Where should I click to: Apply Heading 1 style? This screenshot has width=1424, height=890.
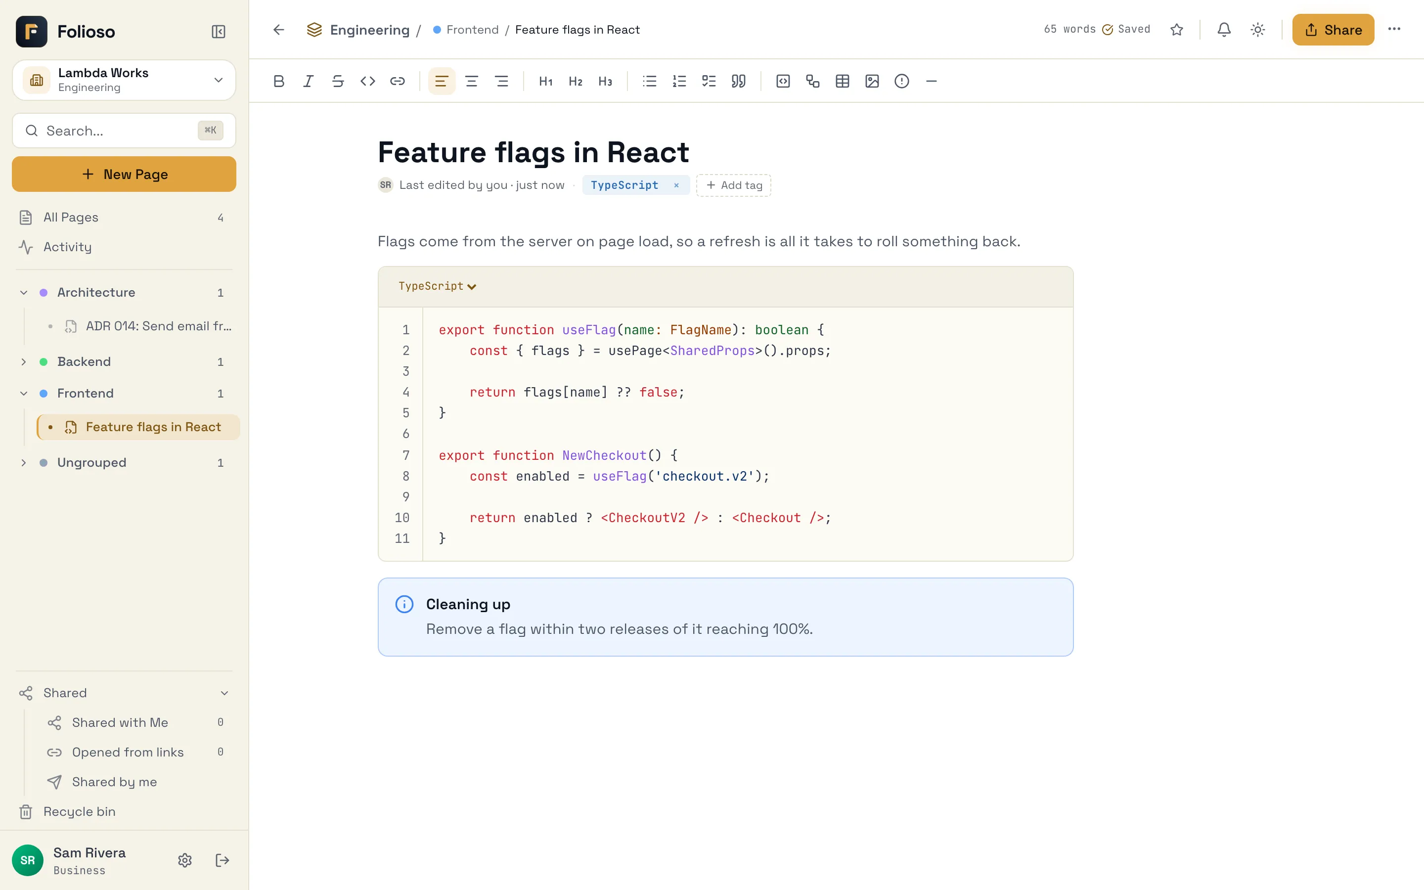545,81
